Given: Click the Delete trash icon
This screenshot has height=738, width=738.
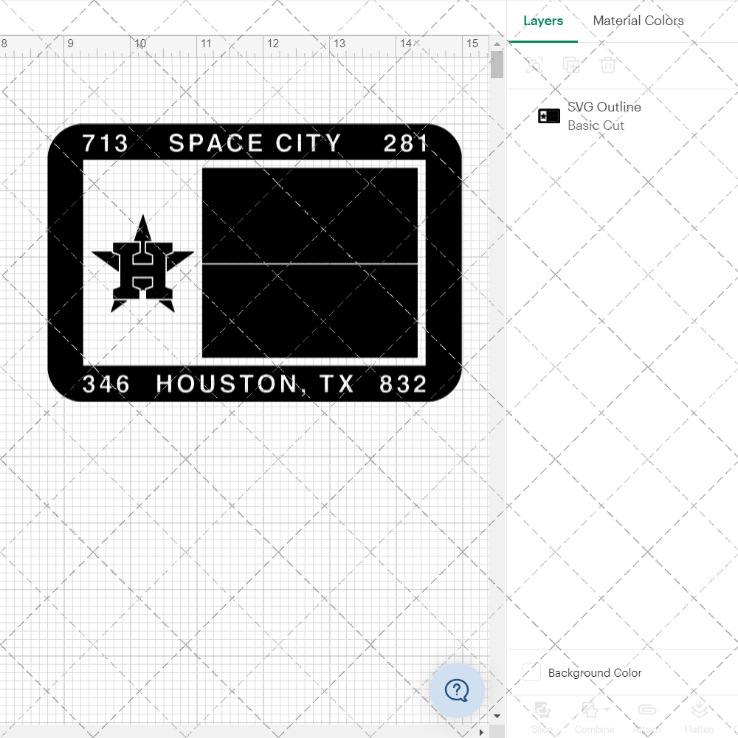Looking at the screenshot, I should 607,64.
